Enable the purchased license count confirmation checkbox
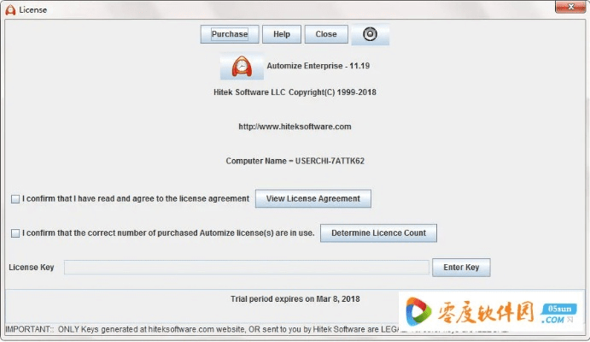The height and width of the screenshot is (342, 590). (15, 233)
